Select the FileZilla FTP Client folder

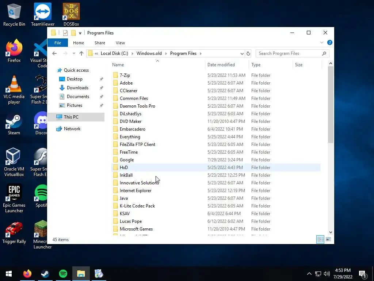[x=216, y=144]
